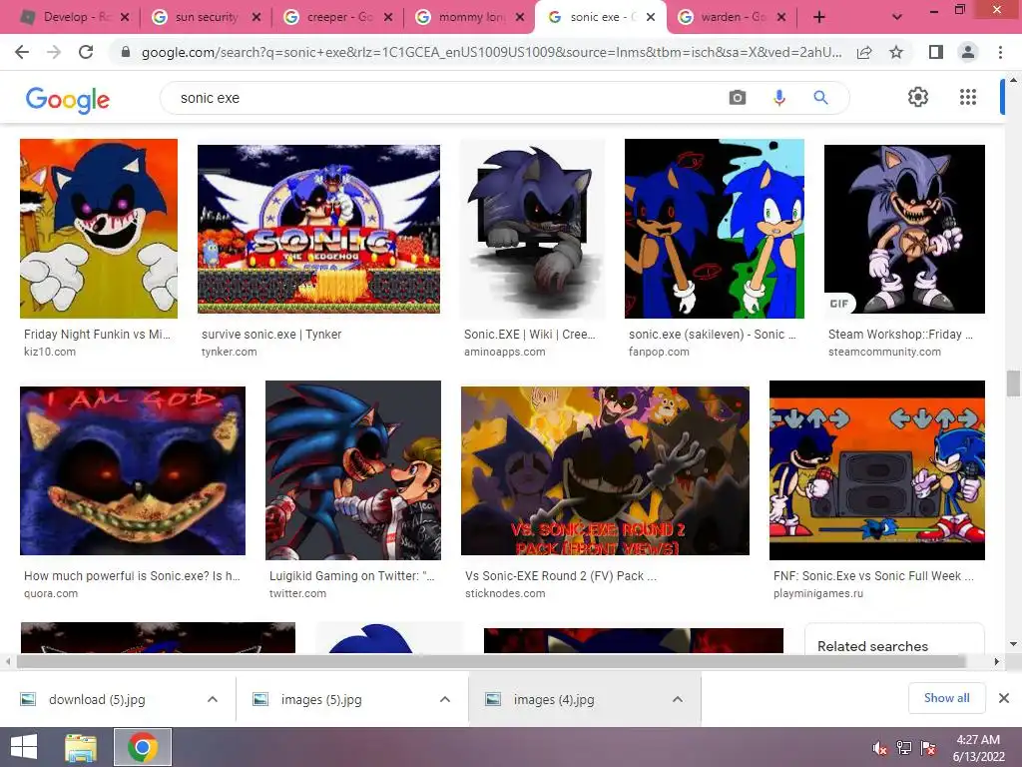The image size is (1022, 767).
Task: Close the sonic exe tab
Action: click(x=651, y=17)
